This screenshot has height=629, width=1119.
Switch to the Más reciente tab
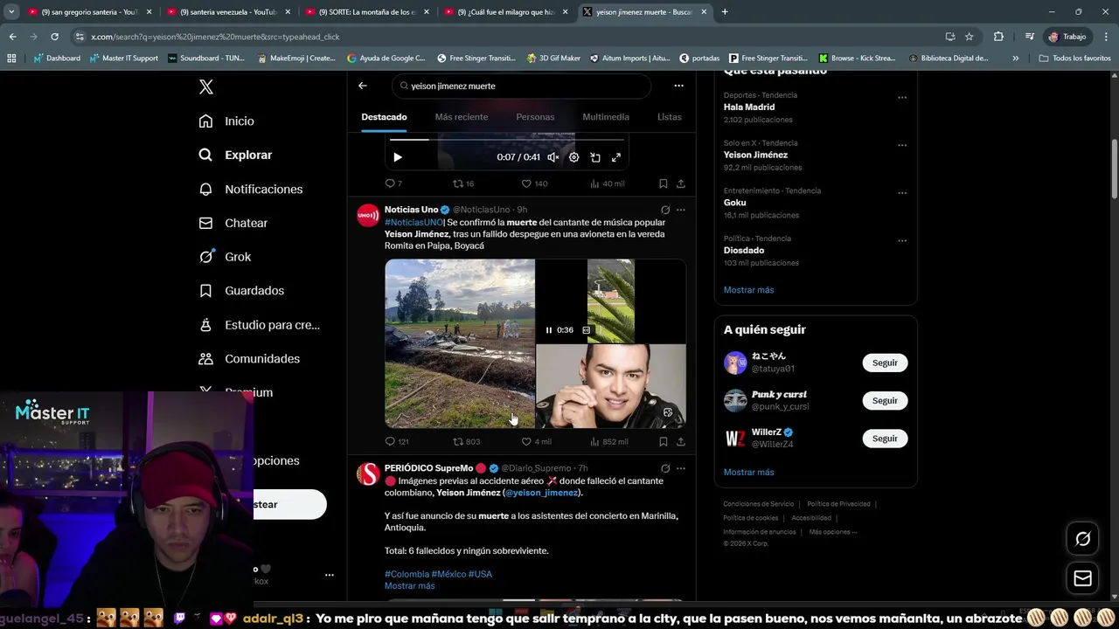(462, 117)
